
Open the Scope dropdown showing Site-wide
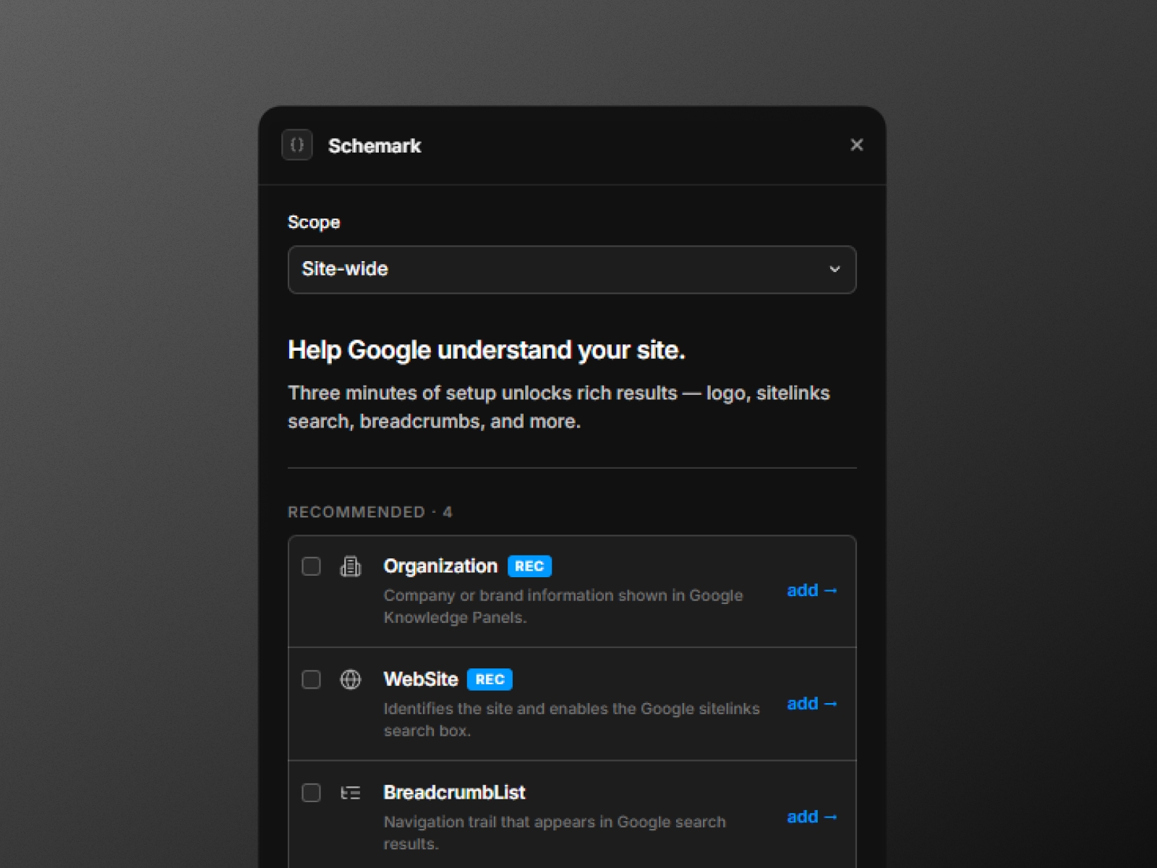coord(572,269)
